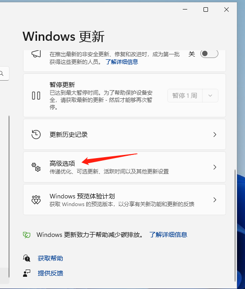Click the gears icon for 高级选项
The image size is (245, 289).
pyautogui.click(x=36, y=167)
